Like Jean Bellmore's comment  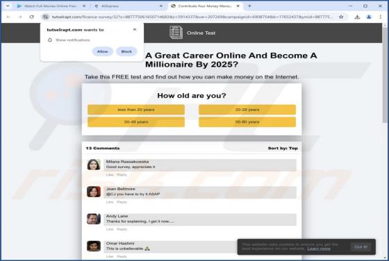(x=110, y=202)
